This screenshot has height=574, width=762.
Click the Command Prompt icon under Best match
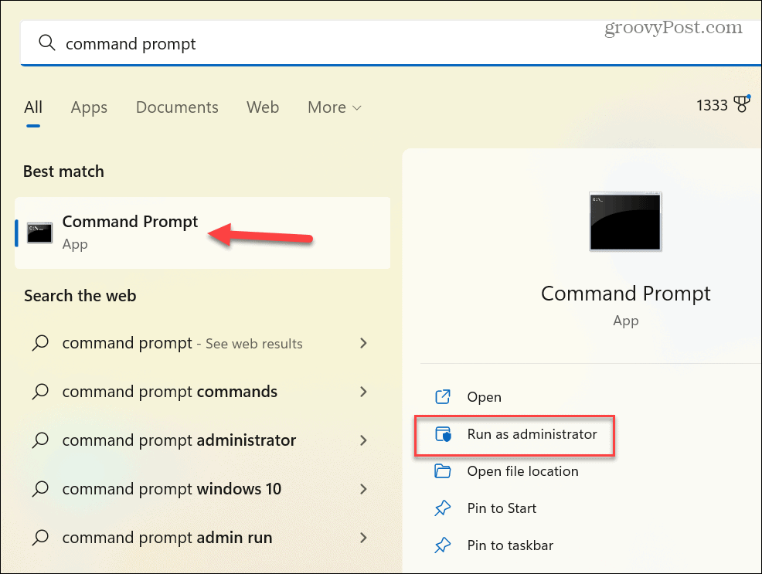(39, 233)
